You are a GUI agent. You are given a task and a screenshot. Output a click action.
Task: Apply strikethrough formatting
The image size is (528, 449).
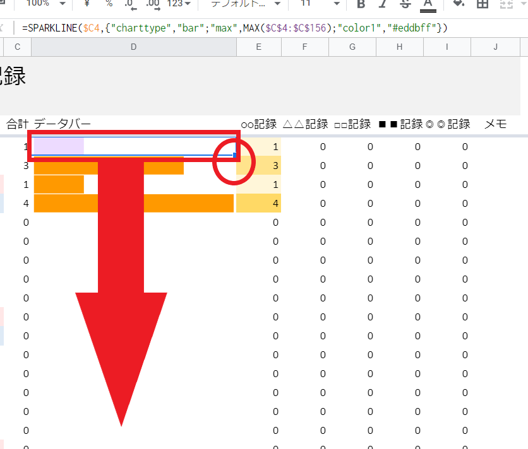click(x=405, y=4)
